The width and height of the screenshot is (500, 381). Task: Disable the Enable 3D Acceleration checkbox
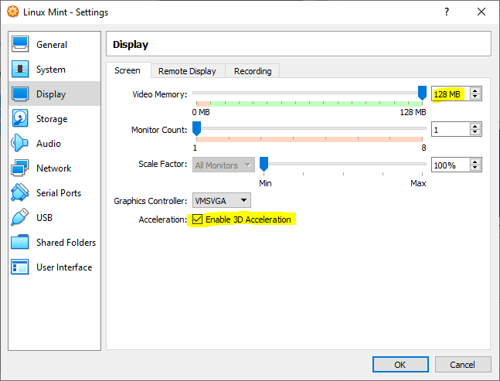click(197, 219)
